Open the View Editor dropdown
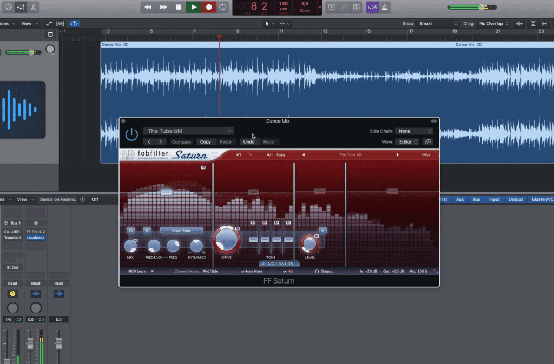554x364 pixels. pyautogui.click(x=407, y=142)
